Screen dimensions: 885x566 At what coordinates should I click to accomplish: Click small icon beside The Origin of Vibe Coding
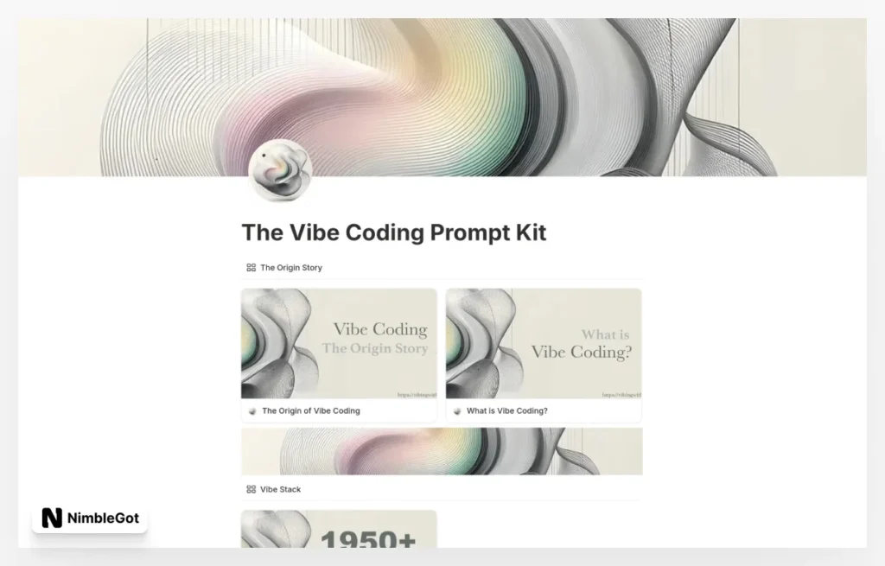pos(252,411)
